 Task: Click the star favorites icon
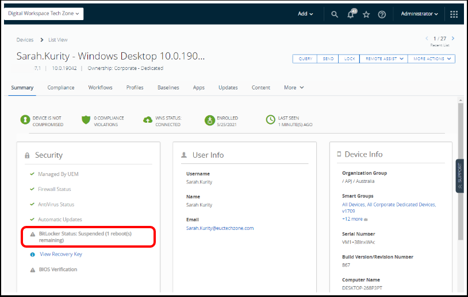[366, 14]
